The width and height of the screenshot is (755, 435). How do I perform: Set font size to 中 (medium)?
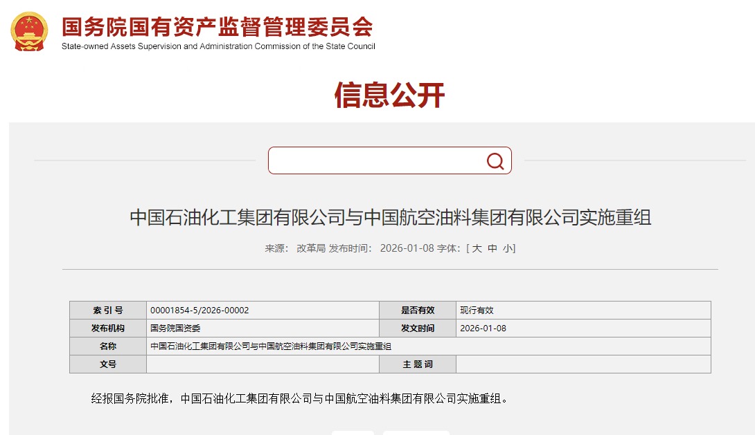tap(492, 248)
